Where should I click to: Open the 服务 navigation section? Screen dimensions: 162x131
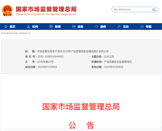[x=103, y=27]
